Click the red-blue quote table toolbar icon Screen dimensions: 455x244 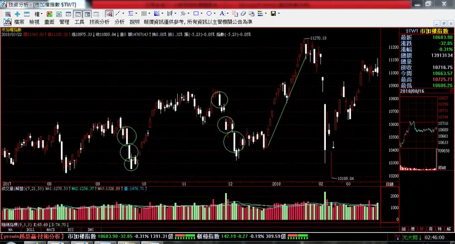8,14
